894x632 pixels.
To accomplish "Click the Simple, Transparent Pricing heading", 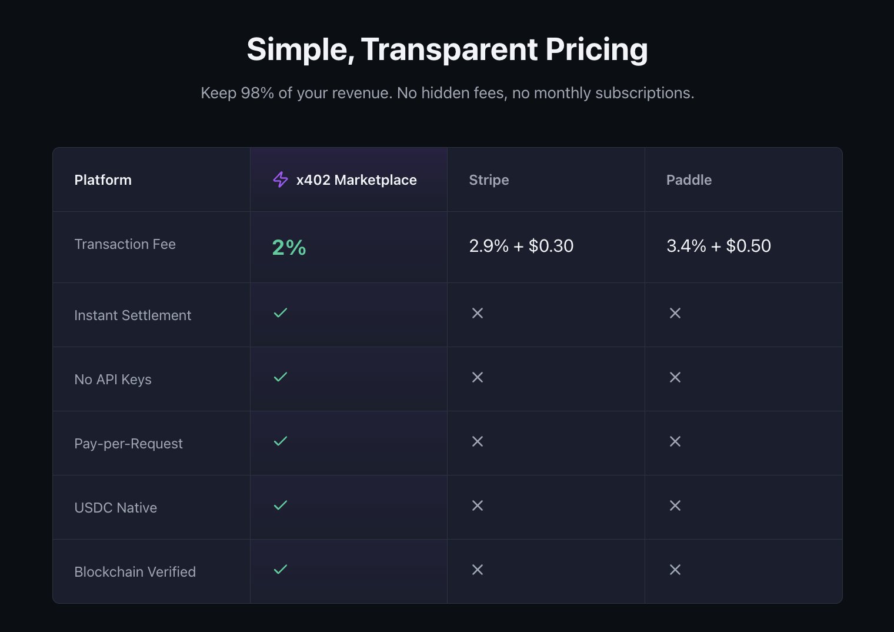I will pos(447,49).
